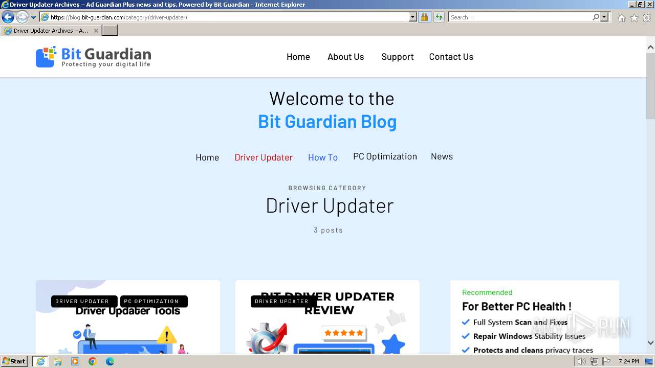The height and width of the screenshot is (368, 655).
Task: Click the Refresh page icon
Action: [439, 17]
